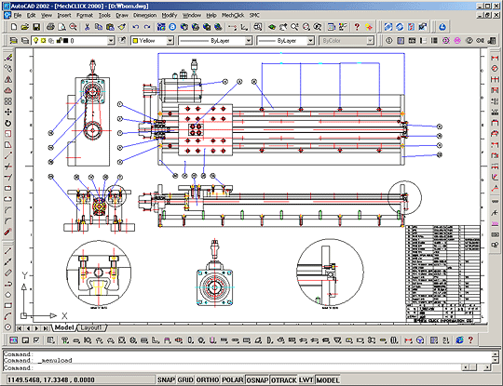The image size is (503, 386).
Task: Click the bottom Command: prompt line
Action: pos(233,367)
